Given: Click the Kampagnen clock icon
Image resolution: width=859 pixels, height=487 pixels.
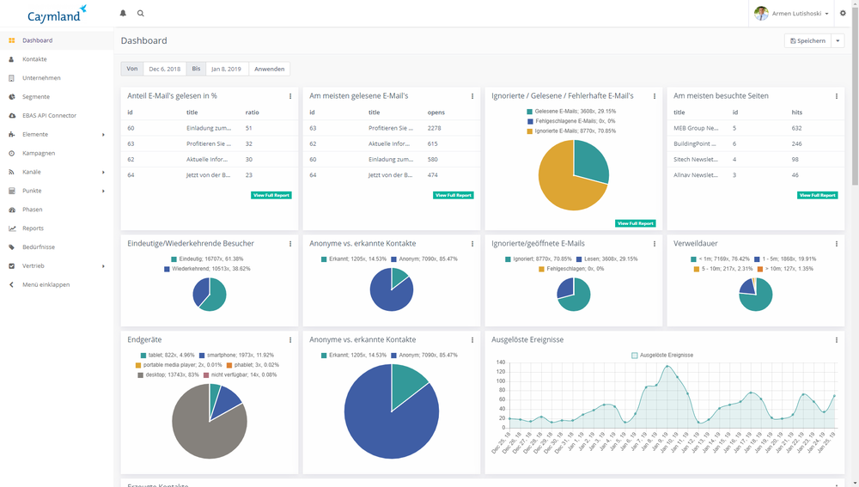Looking at the screenshot, I should click(11, 154).
